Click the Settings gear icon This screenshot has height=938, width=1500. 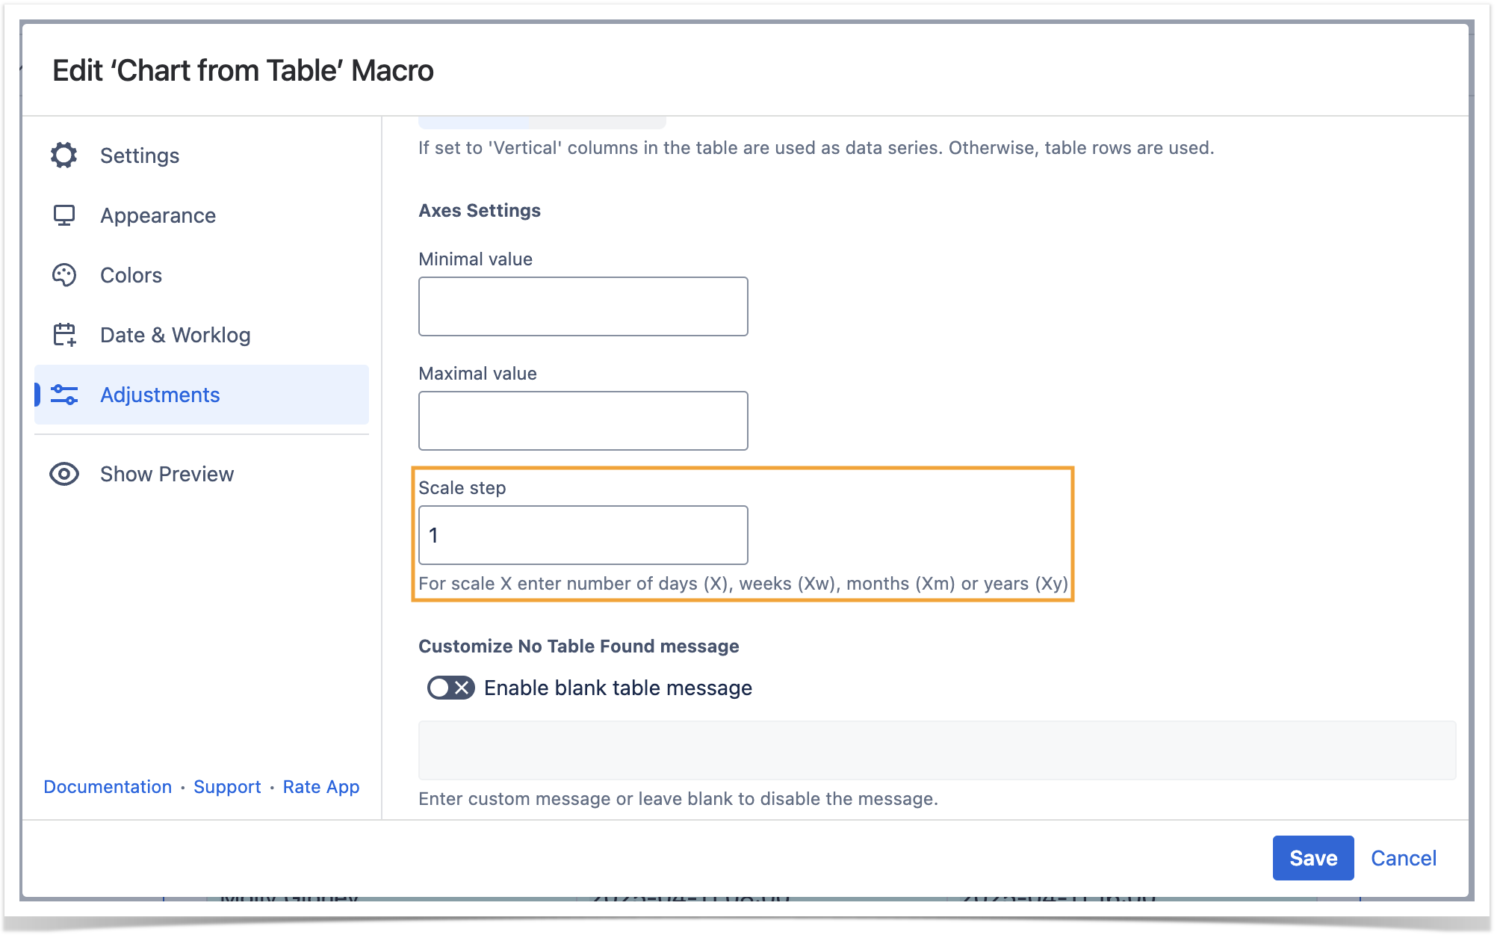tap(64, 155)
